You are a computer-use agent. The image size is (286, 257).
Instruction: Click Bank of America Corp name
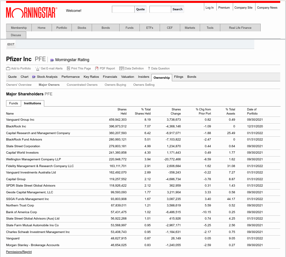click(21, 212)
